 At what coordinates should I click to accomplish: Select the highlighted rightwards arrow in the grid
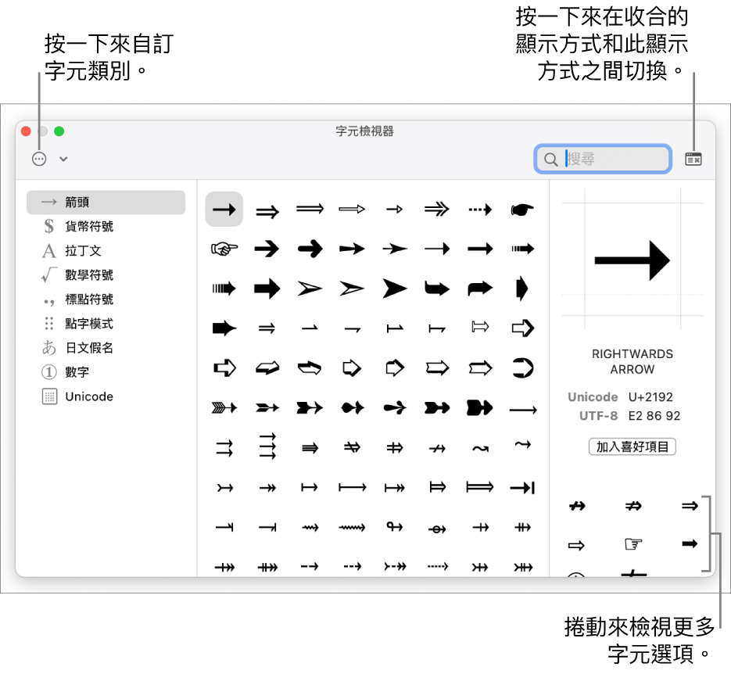coord(224,209)
